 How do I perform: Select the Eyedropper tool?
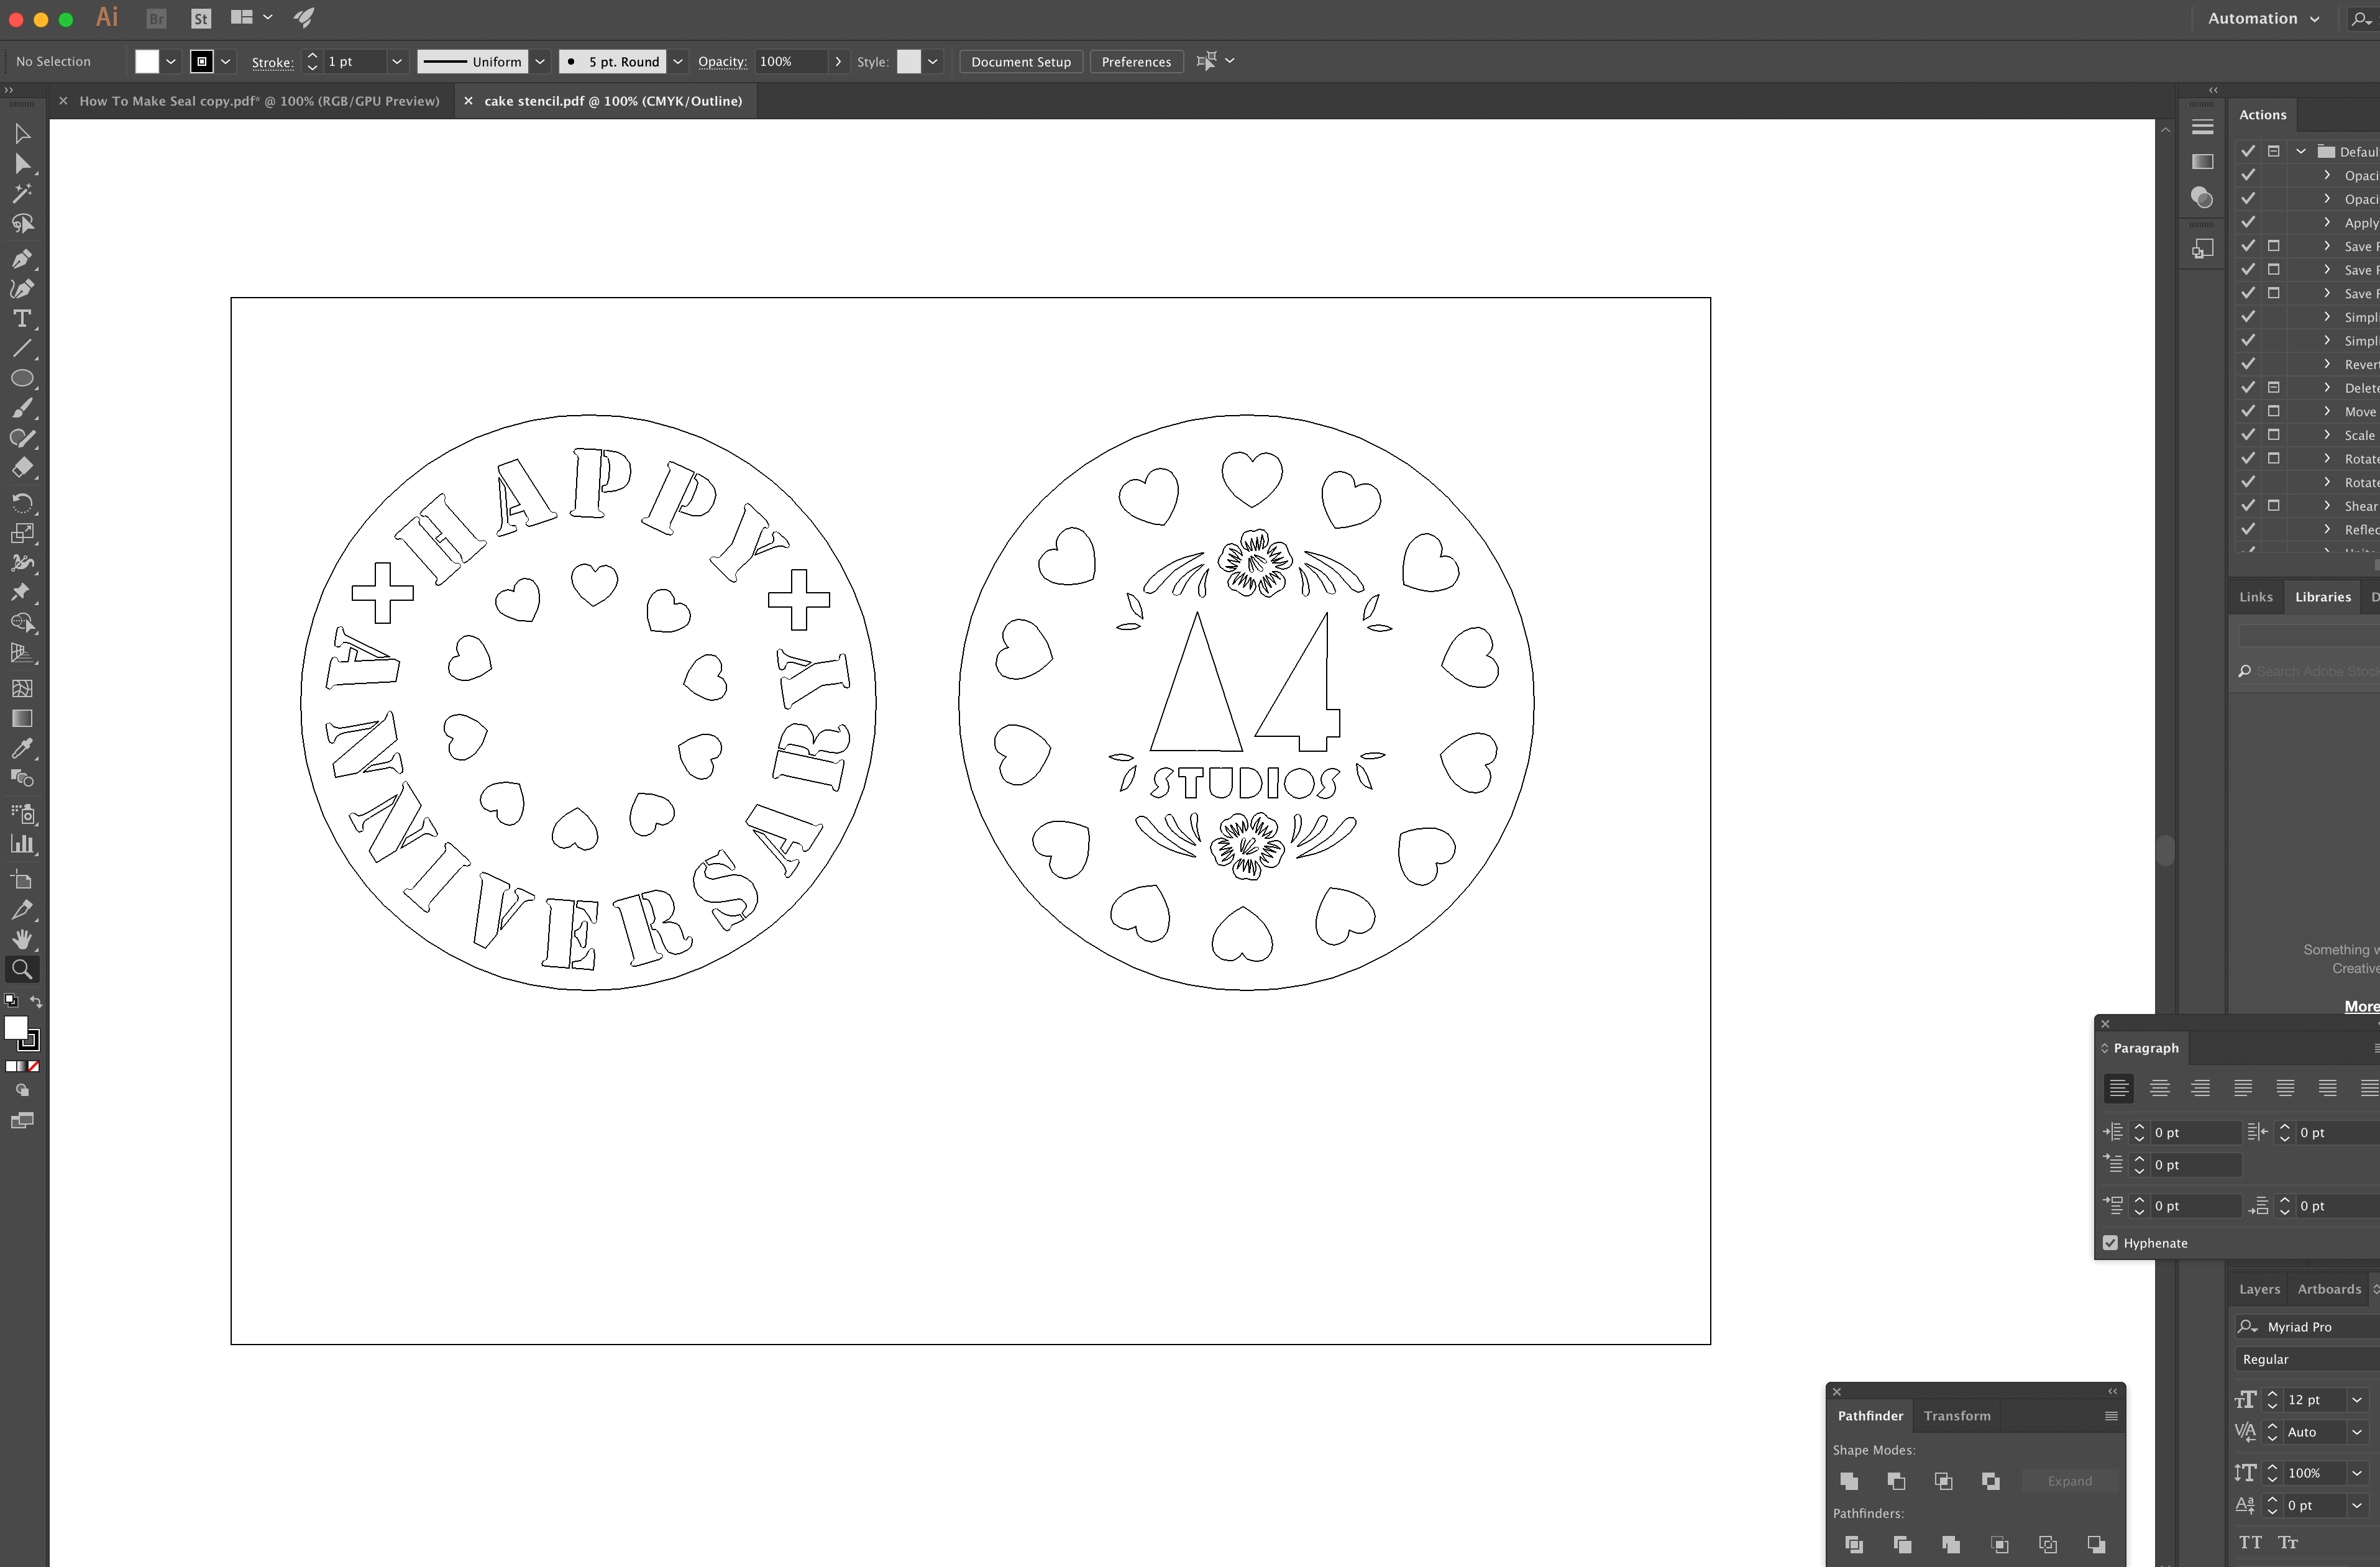click(23, 749)
